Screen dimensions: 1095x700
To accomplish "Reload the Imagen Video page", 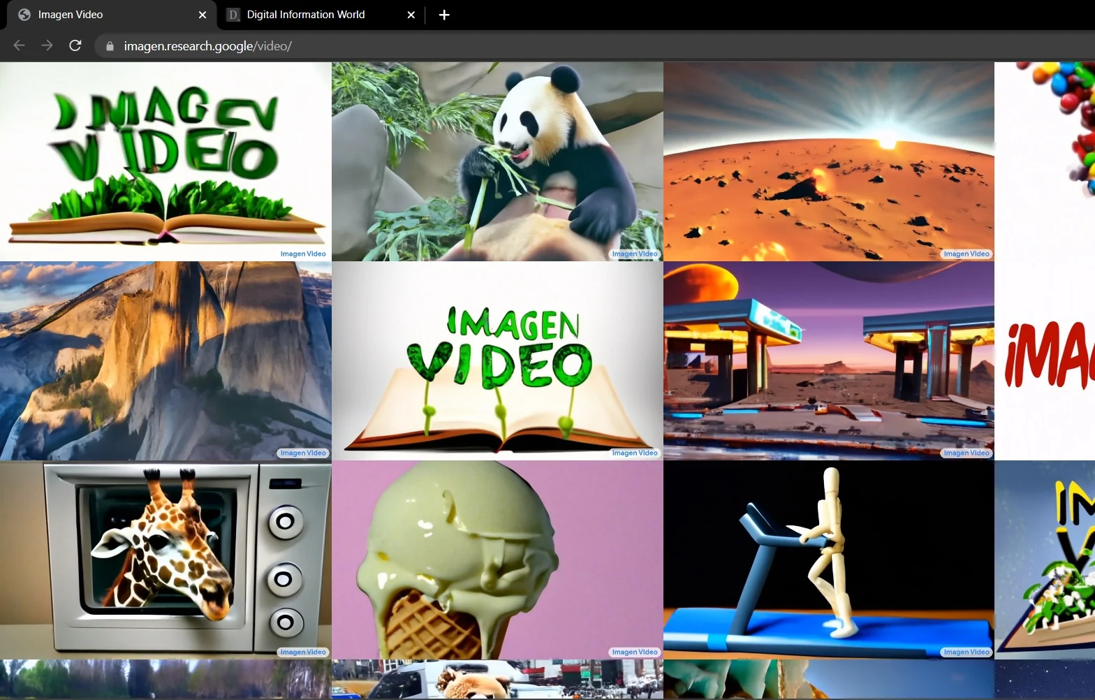I will pyautogui.click(x=75, y=45).
